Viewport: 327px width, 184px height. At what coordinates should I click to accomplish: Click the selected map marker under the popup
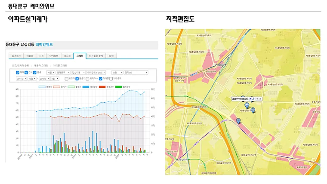click(x=247, y=105)
